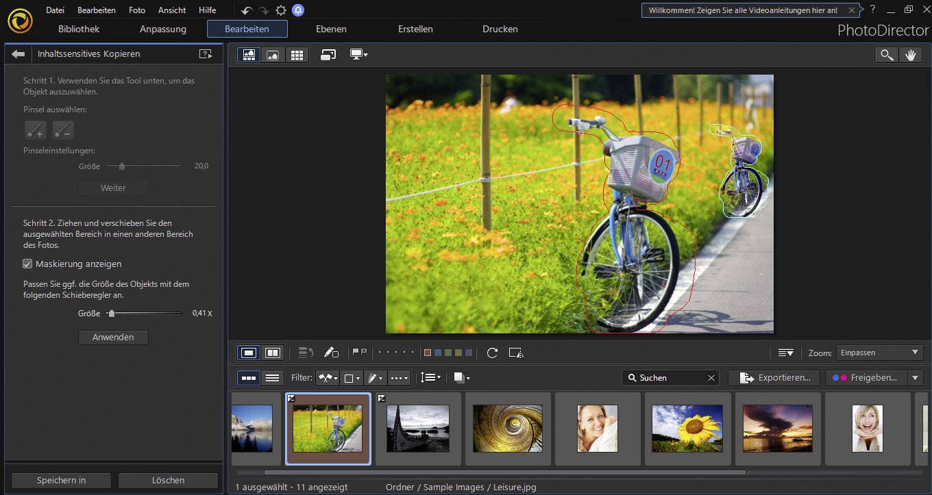This screenshot has height=495, width=932.
Task: Select the sunflower photo thumbnail
Action: tap(687, 429)
